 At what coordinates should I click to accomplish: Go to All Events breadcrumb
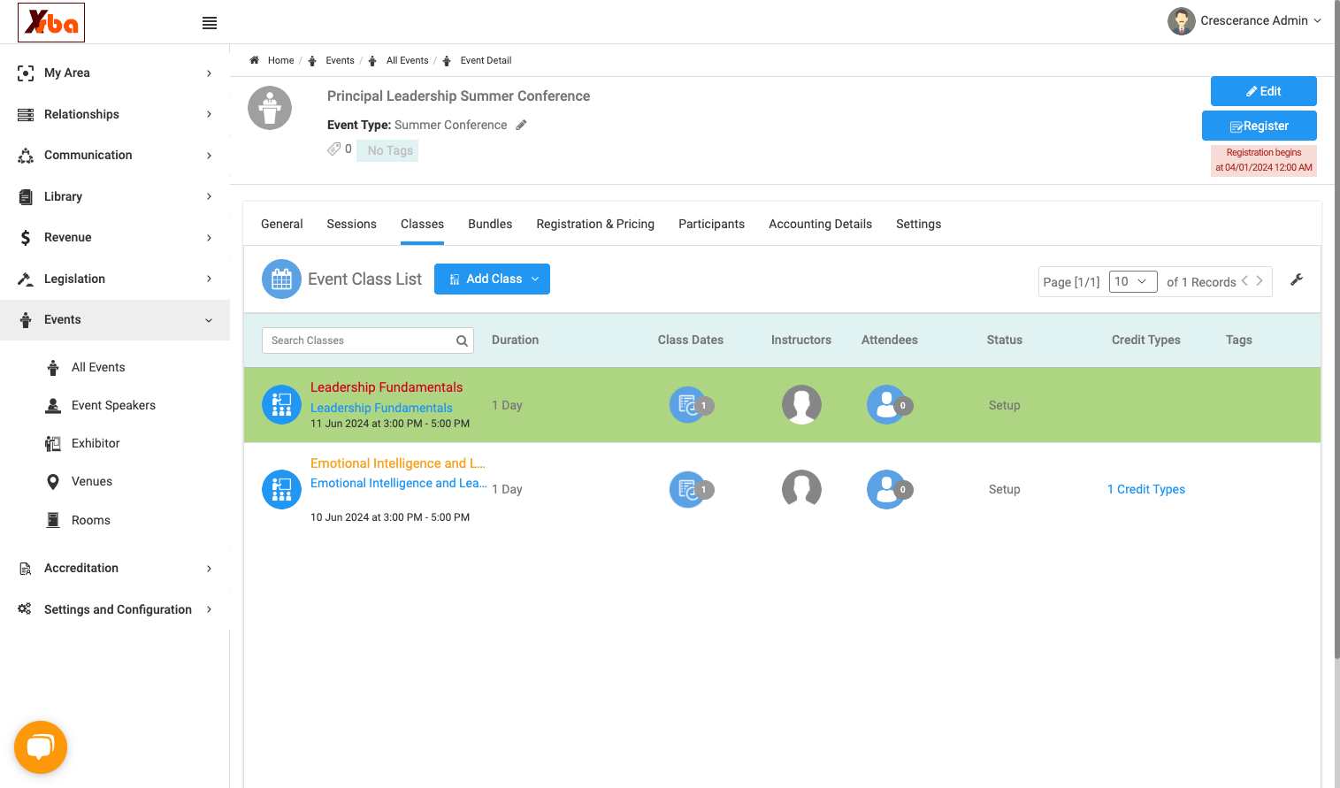[x=407, y=60]
